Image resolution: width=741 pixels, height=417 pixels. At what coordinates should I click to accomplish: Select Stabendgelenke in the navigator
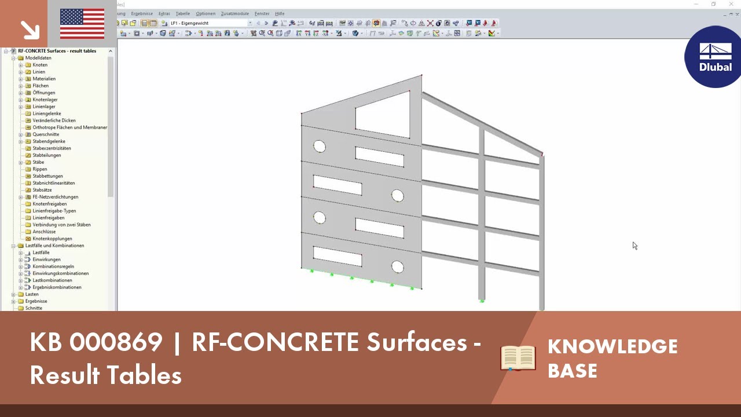pyautogui.click(x=49, y=141)
